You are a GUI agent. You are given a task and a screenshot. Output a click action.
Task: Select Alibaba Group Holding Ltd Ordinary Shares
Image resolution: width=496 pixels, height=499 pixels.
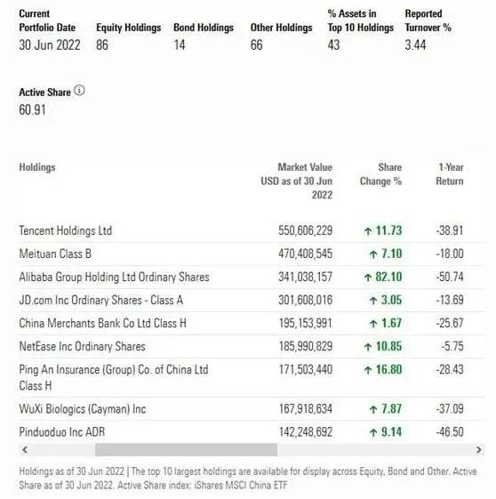(x=114, y=277)
